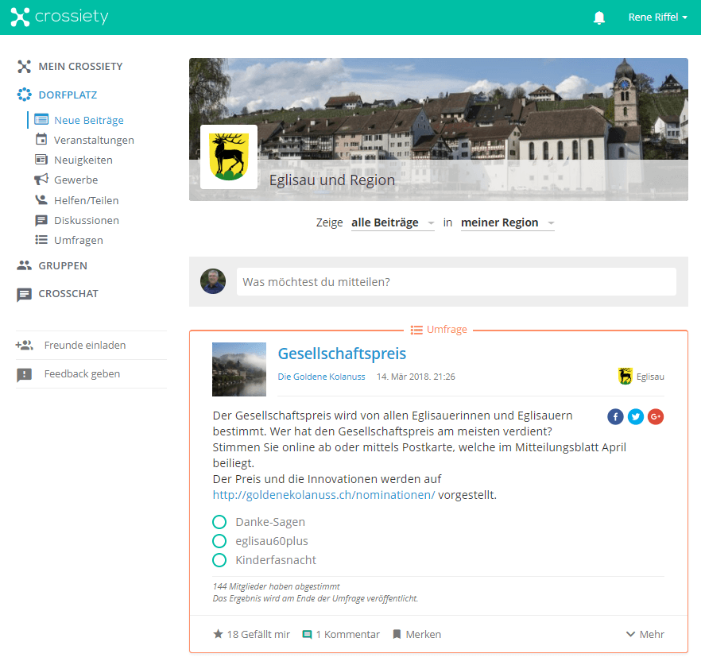This screenshot has width=701, height=665.
Task: Click the Helfen/Teilen hand icon
Action: tap(41, 199)
